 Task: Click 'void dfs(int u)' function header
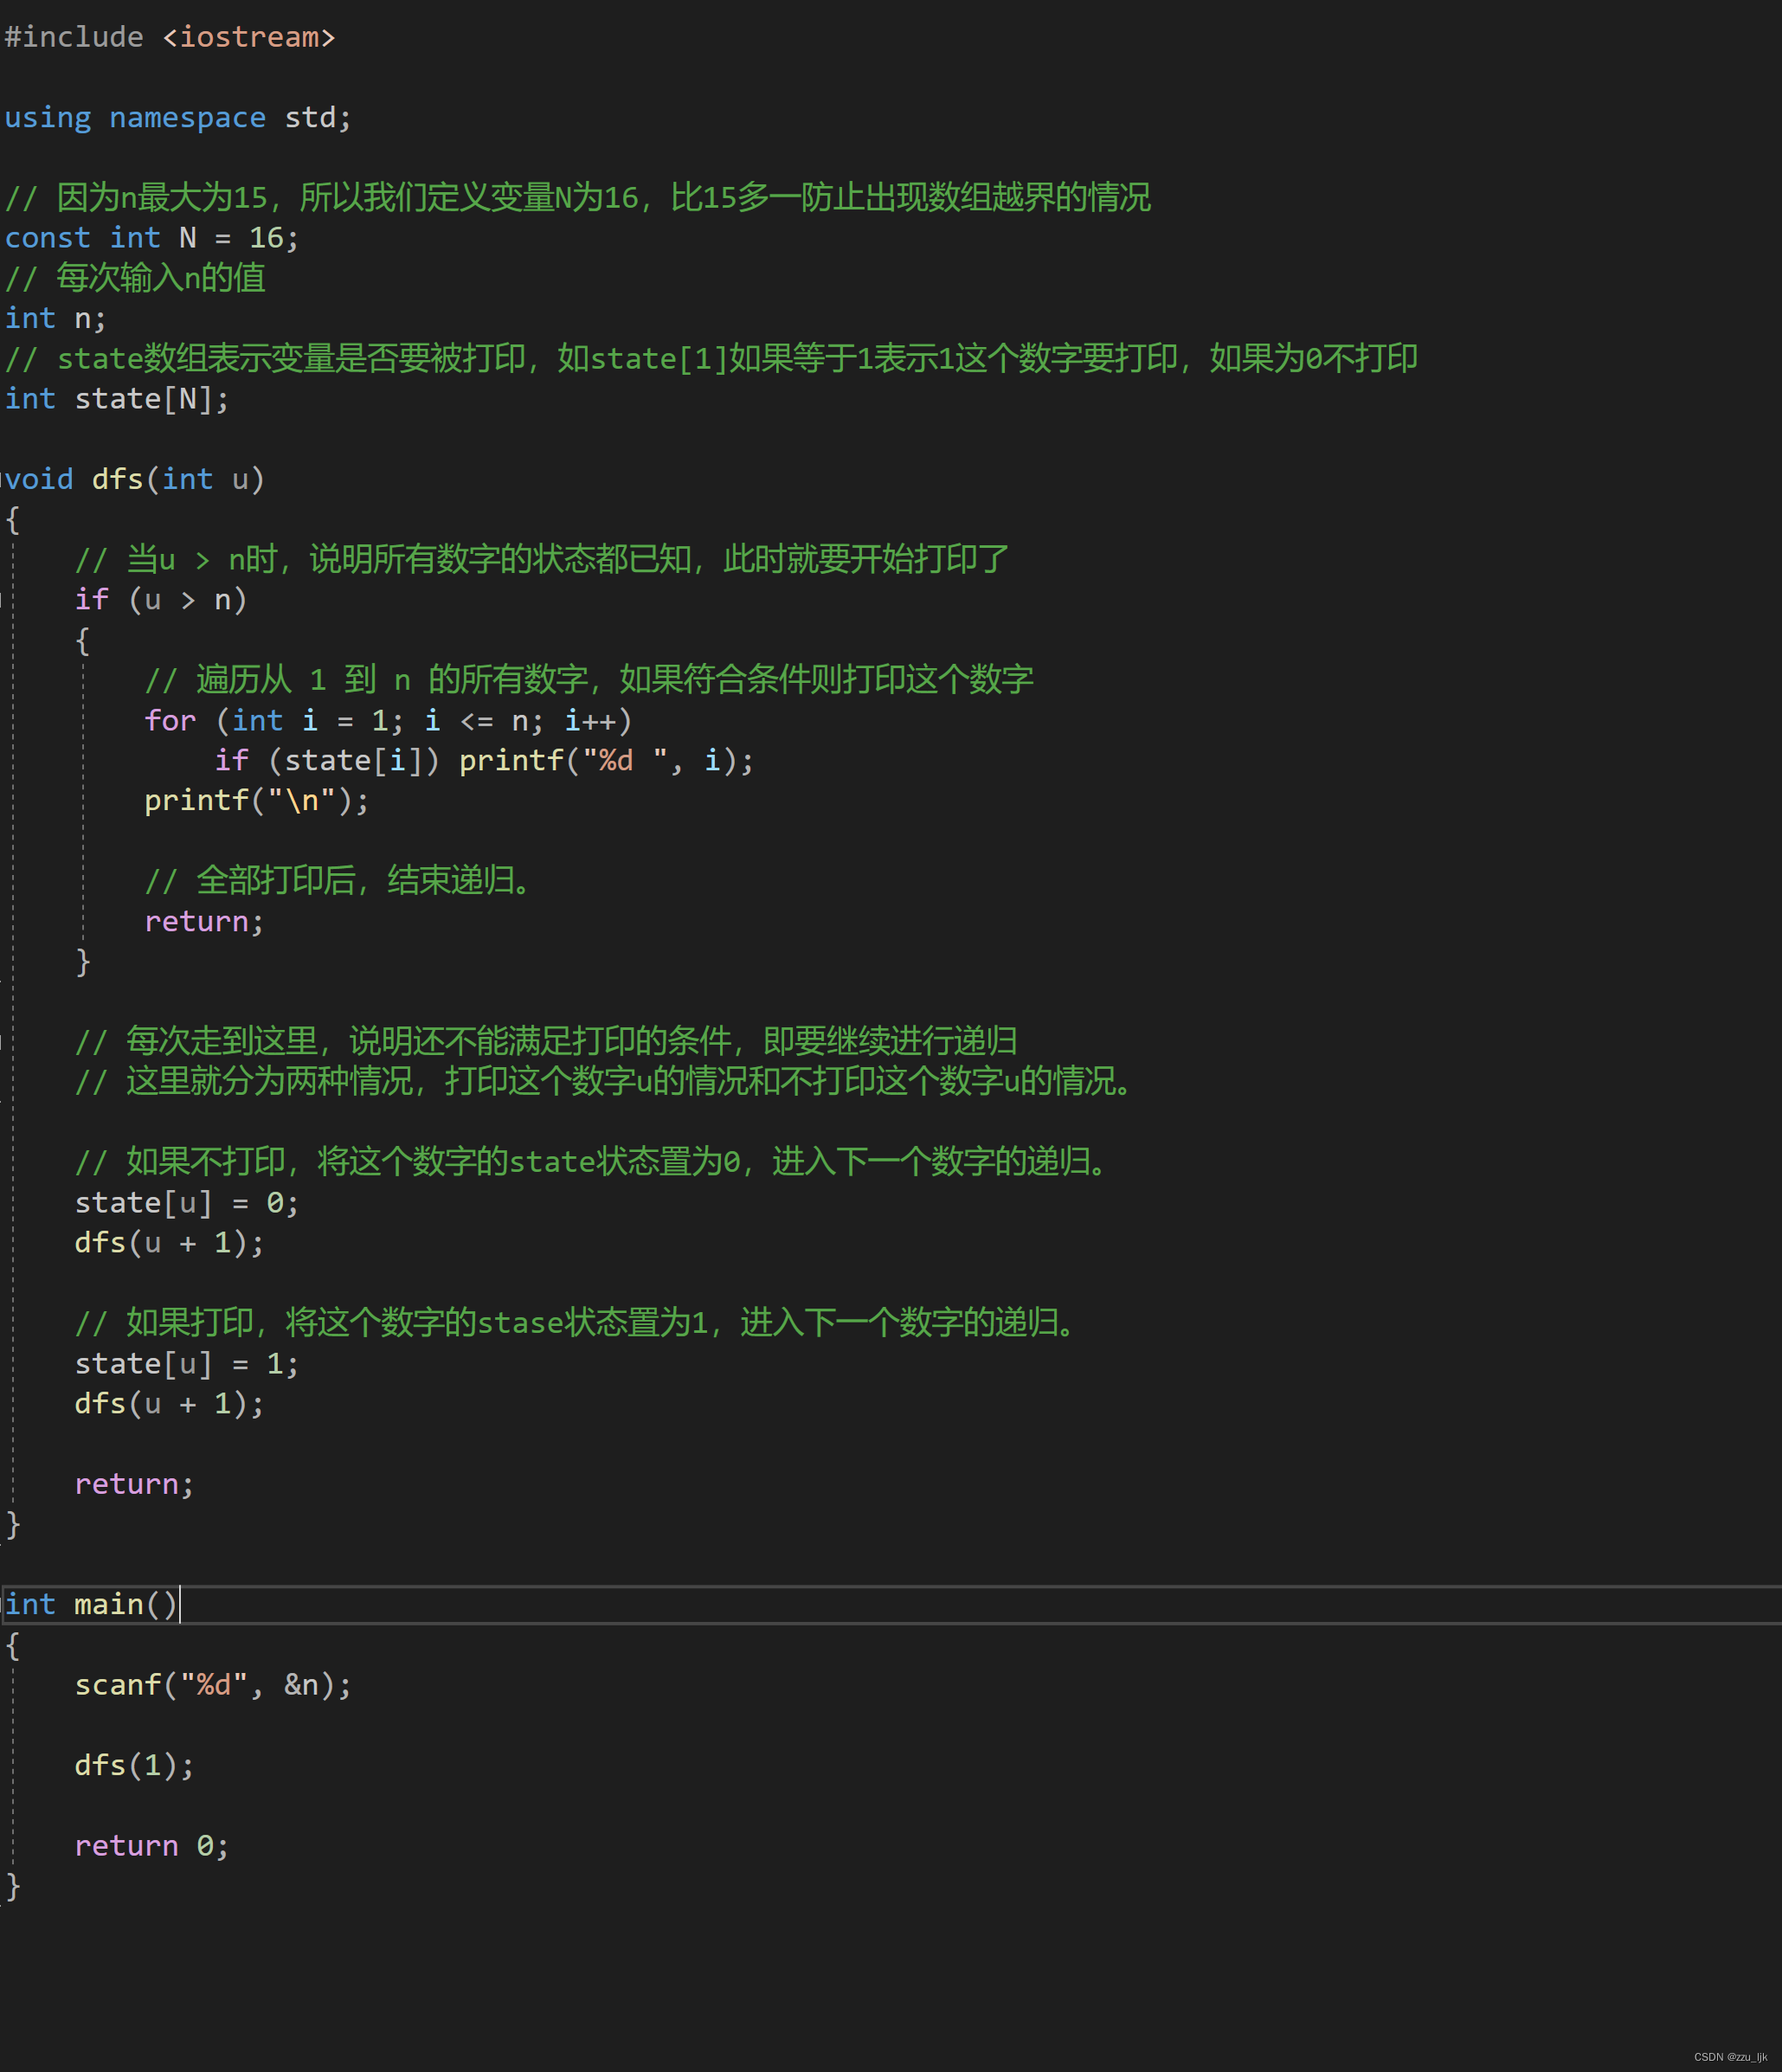(134, 479)
